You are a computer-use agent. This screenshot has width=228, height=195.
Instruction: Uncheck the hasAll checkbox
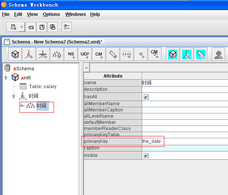pos(146,97)
